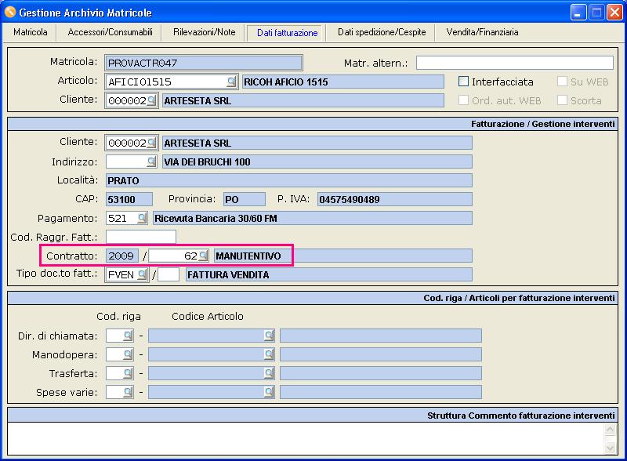Open Cod. riga lookup for Trasferta
The width and height of the screenshot is (627, 461).
coord(128,373)
